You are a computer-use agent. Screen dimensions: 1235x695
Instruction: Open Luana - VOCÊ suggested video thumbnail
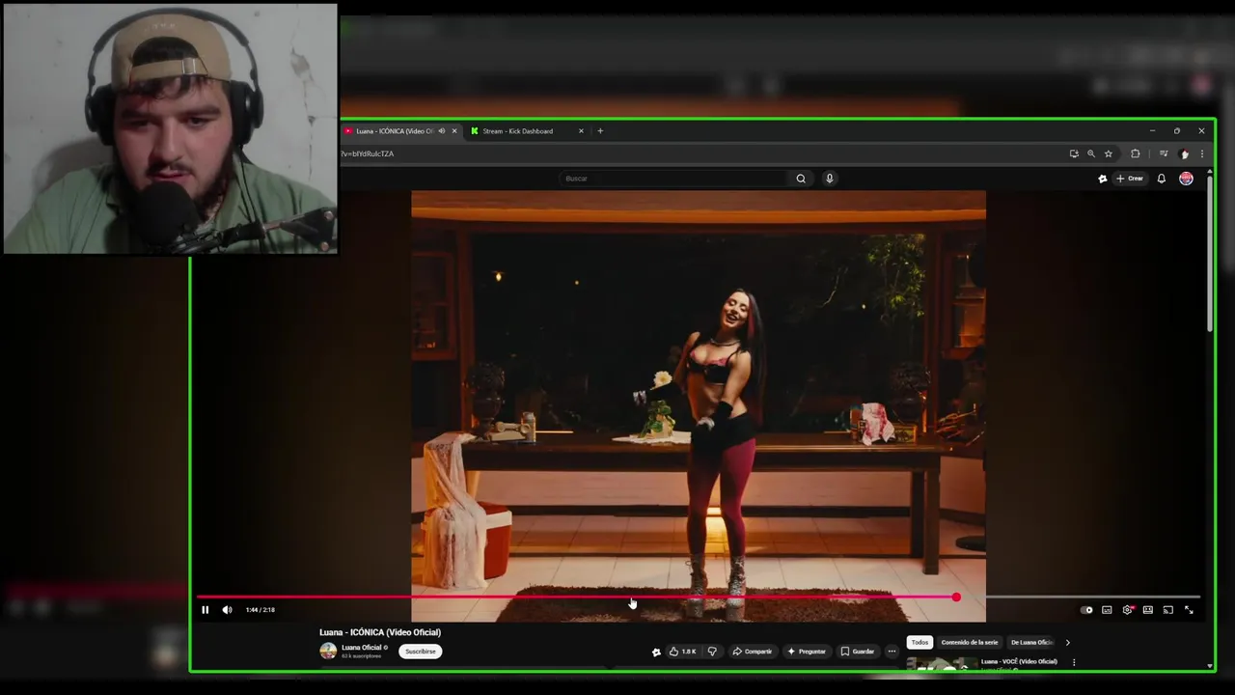942,664
